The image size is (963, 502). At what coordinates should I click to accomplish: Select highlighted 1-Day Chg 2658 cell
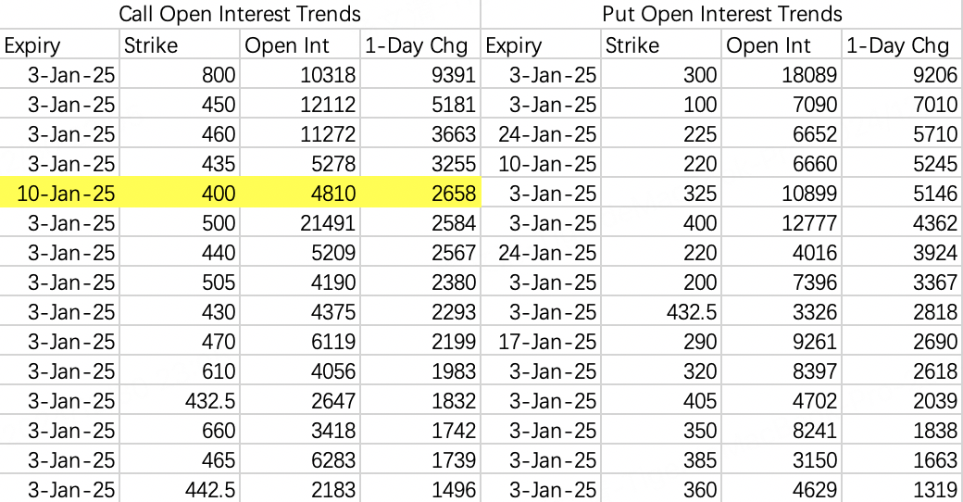click(x=420, y=193)
